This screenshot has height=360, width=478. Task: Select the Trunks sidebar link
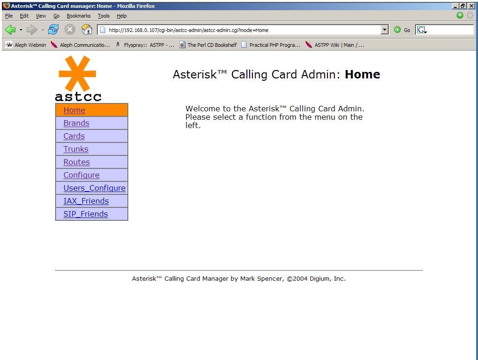point(76,149)
